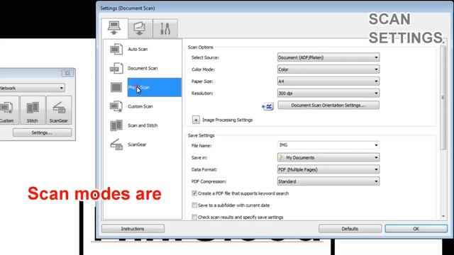The image size is (454, 255).
Task: Click the Document Scan icon
Action: [116, 69]
